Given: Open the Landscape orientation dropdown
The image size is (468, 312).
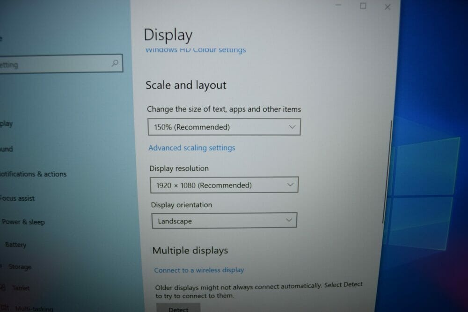Looking at the screenshot, I should [x=225, y=220].
